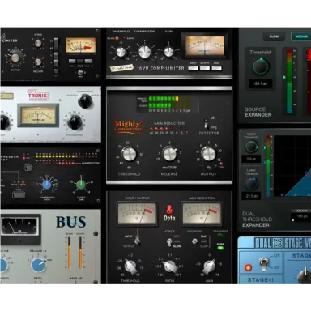
Task: Toggle the small square switch below the red LED
Action: tap(28, 168)
